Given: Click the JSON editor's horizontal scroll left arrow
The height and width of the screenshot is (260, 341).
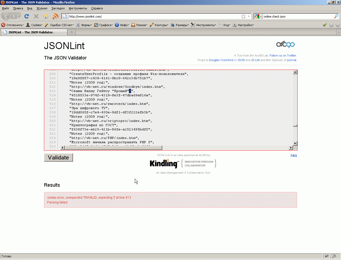Looking at the screenshot, I should [x=63, y=147].
